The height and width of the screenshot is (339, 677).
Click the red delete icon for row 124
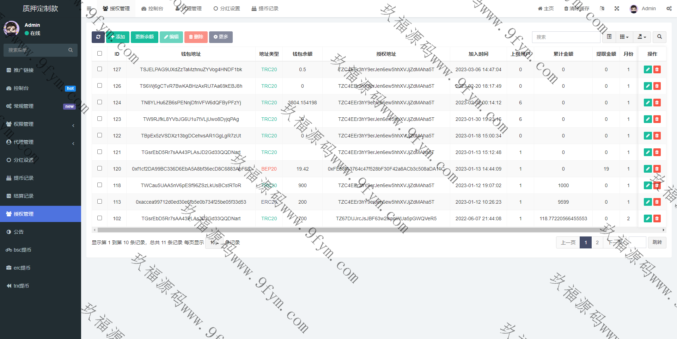657,103
